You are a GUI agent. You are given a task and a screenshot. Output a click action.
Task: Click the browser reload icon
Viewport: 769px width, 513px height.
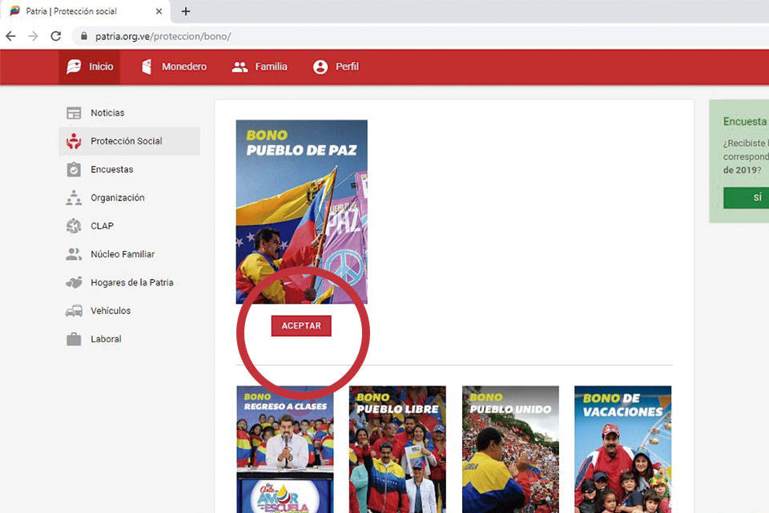point(55,36)
